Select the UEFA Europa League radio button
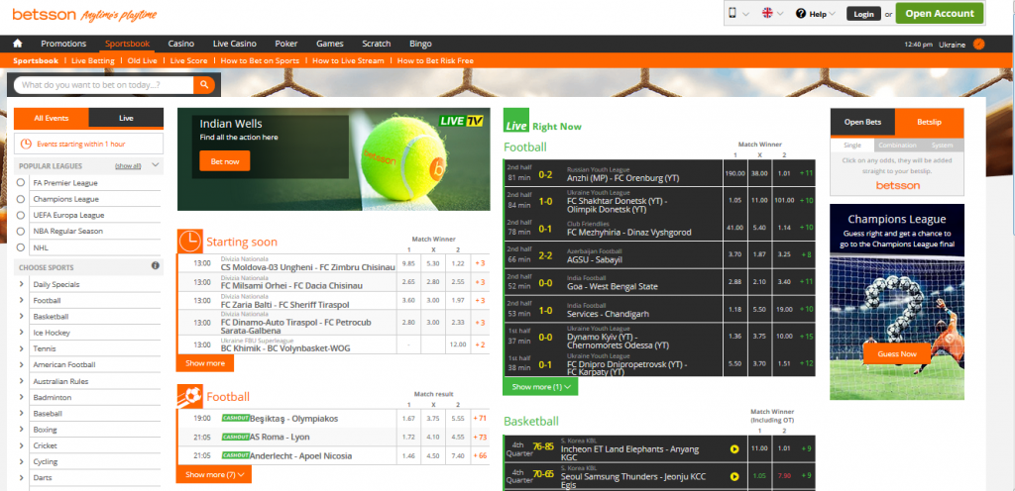This screenshot has height=491, width=1015. (22, 215)
